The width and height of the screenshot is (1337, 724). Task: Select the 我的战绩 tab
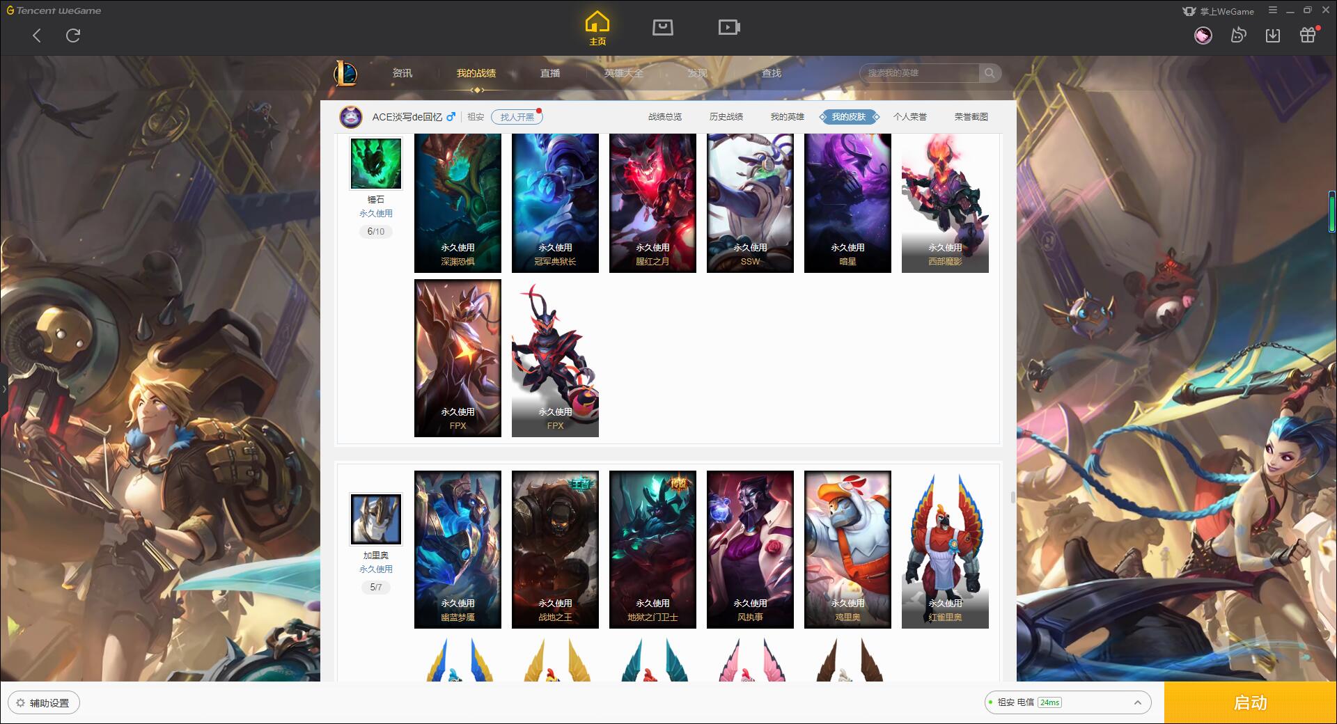coord(476,73)
